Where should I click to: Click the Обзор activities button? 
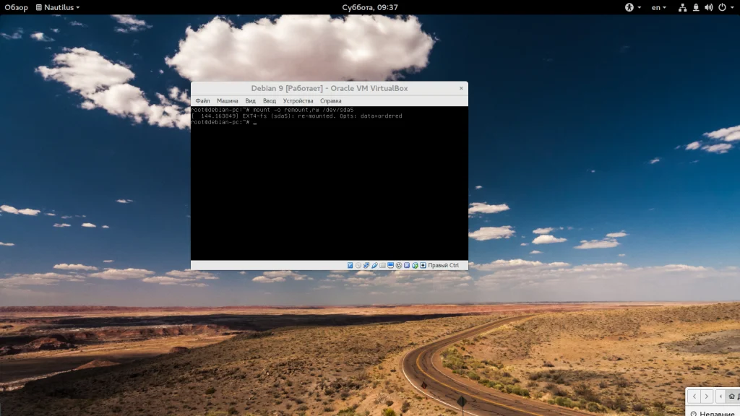16,7
